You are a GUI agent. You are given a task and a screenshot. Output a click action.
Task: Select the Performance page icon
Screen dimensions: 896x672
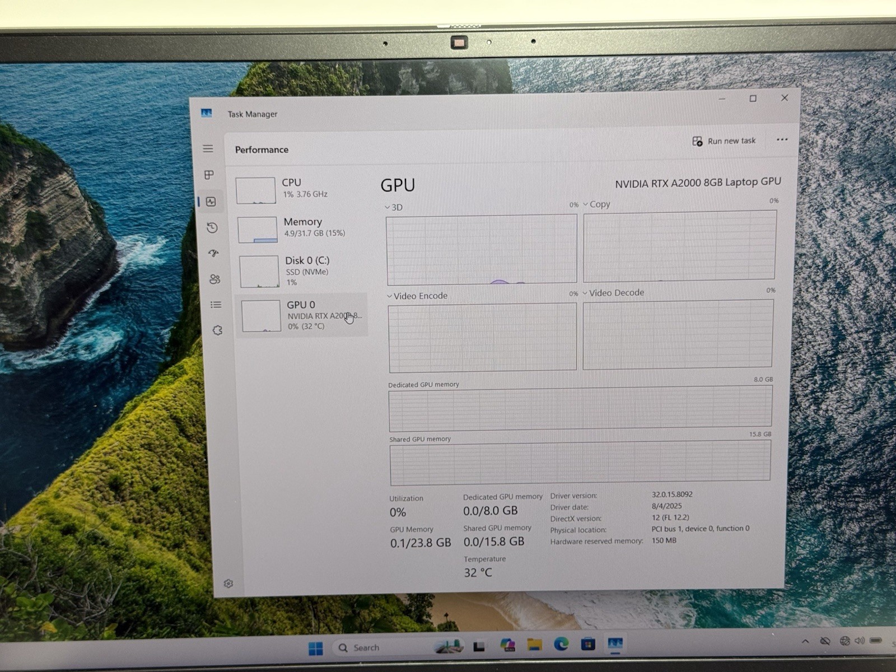[211, 202]
